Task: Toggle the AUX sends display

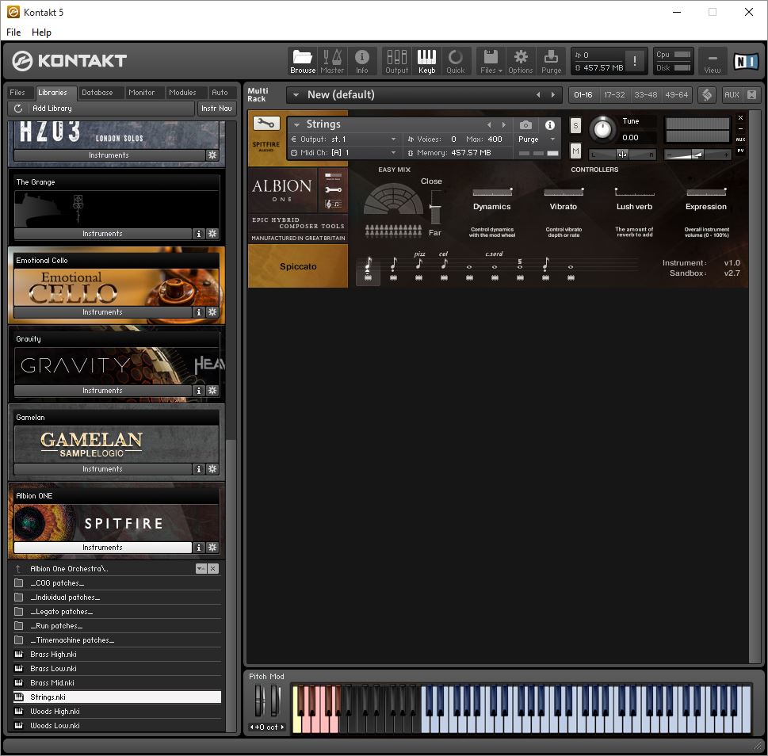Action: click(x=740, y=139)
